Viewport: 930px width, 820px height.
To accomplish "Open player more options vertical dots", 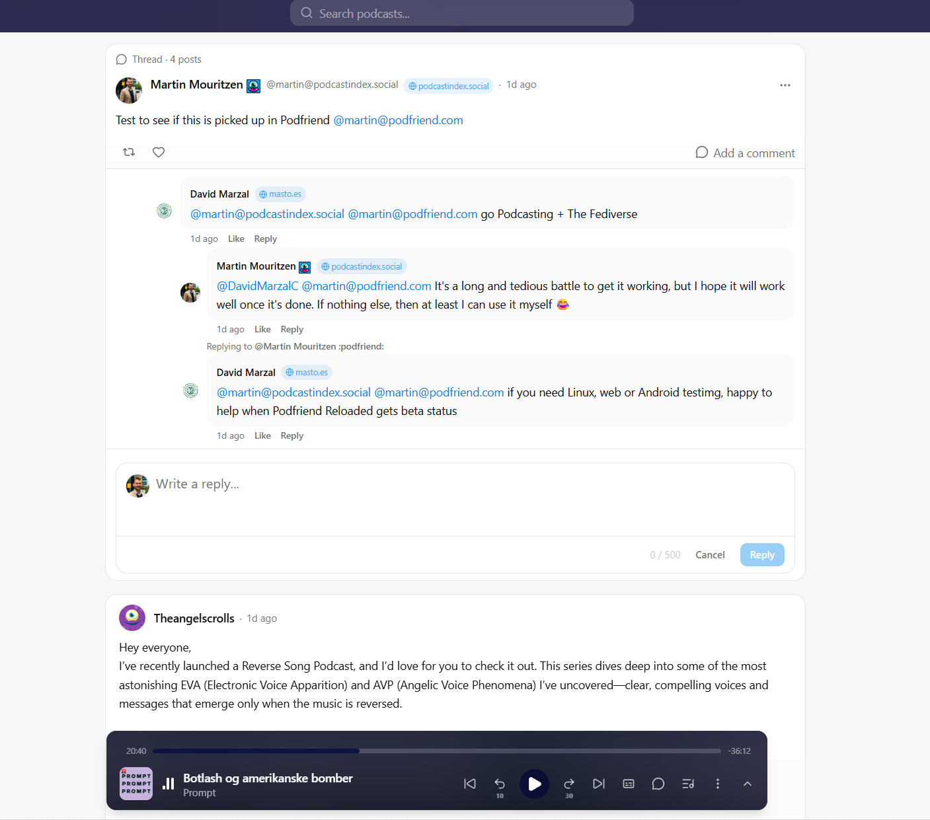I will coord(718,784).
